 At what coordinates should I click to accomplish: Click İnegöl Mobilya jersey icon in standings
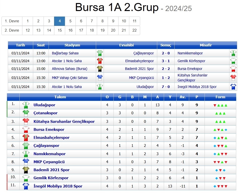(26, 186)
